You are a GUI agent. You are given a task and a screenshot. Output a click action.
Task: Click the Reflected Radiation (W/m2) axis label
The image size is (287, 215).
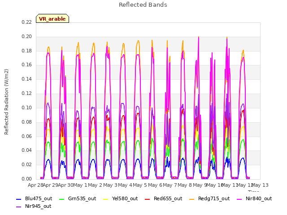coord(6,102)
